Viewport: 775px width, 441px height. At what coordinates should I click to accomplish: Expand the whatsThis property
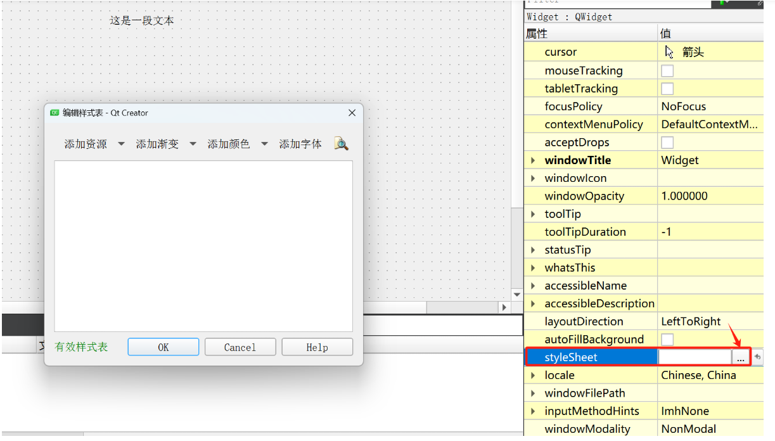(533, 267)
